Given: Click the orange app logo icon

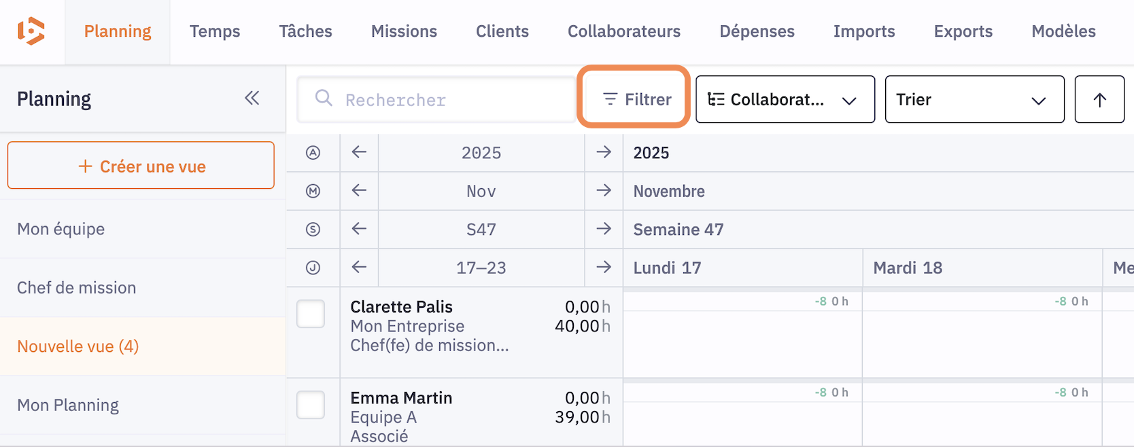Looking at the screenshot, I should tap(31, 31).
